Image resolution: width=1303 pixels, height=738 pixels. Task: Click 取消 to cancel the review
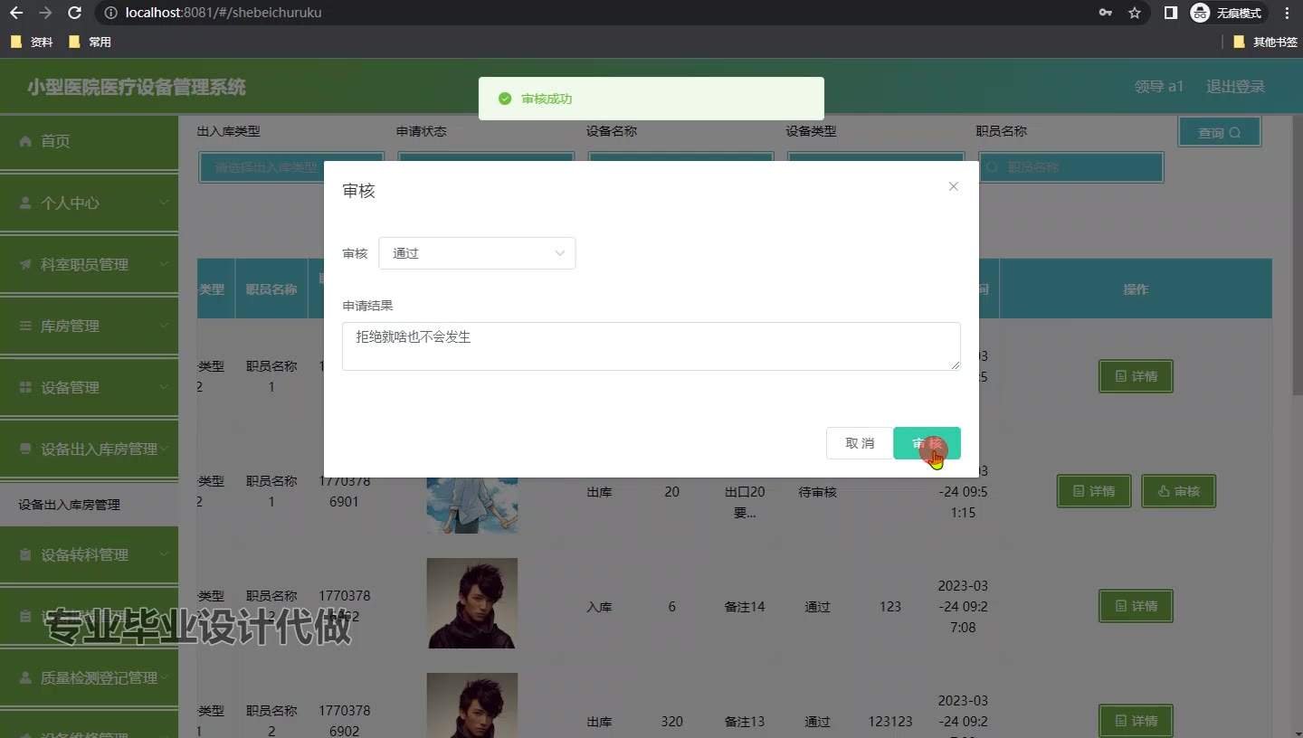click(860, 443)
